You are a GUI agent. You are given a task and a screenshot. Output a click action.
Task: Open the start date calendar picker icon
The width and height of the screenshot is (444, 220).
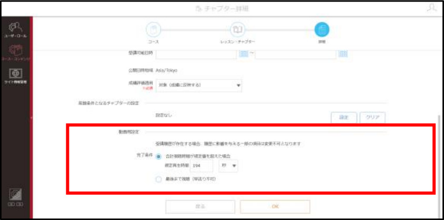pyautogui.click(x=244, y=54)
